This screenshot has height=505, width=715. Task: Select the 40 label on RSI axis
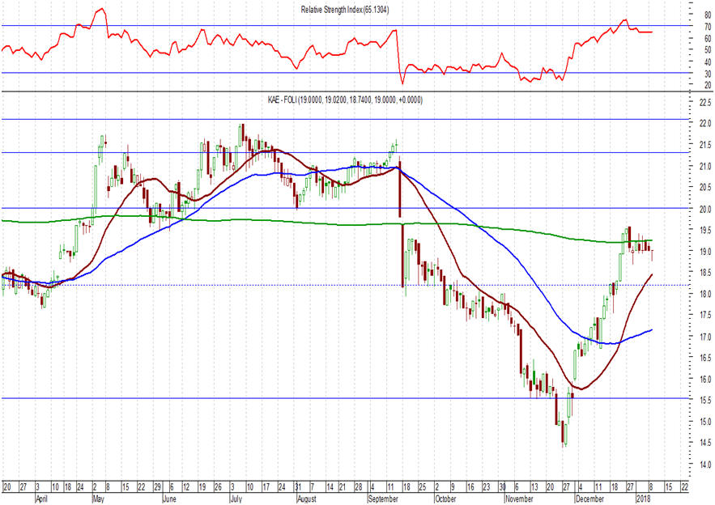point(708,62)
